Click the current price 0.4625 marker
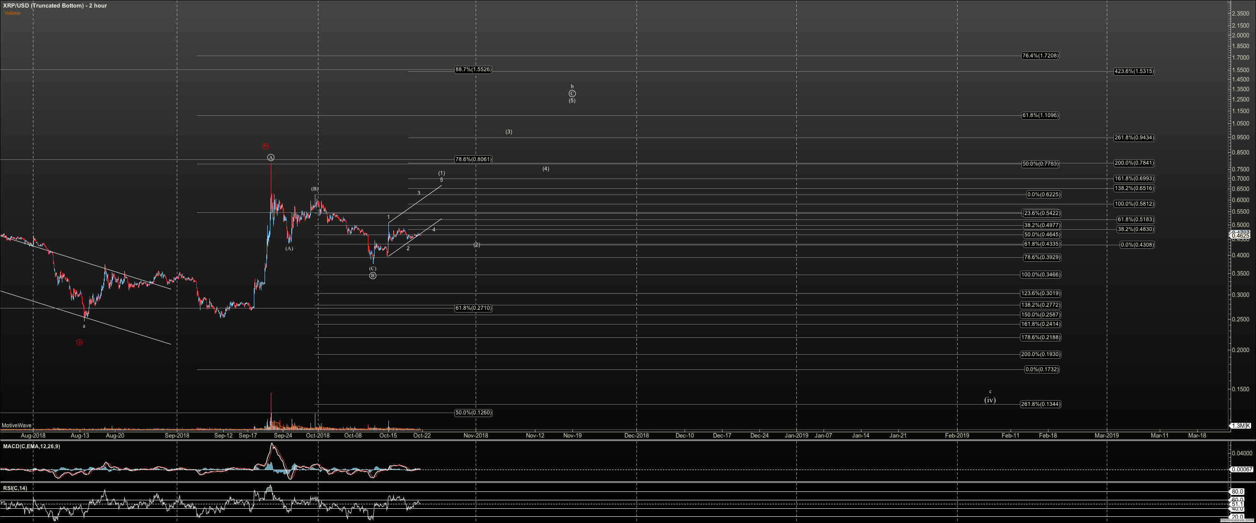The width and height of the screenshot is (1256, 523). 1240,235
